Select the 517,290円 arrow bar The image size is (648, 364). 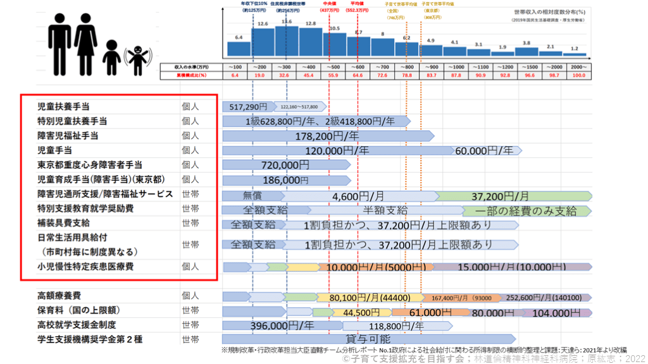coord(247,107)
